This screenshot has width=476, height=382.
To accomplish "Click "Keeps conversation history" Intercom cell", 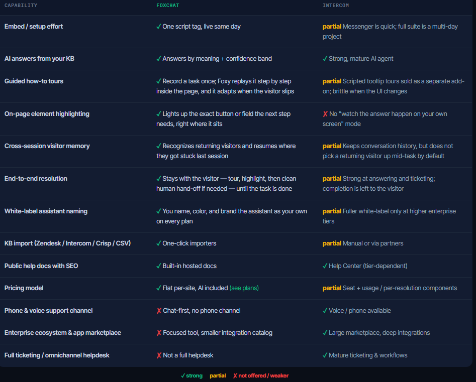I will (x=388, y=151).
